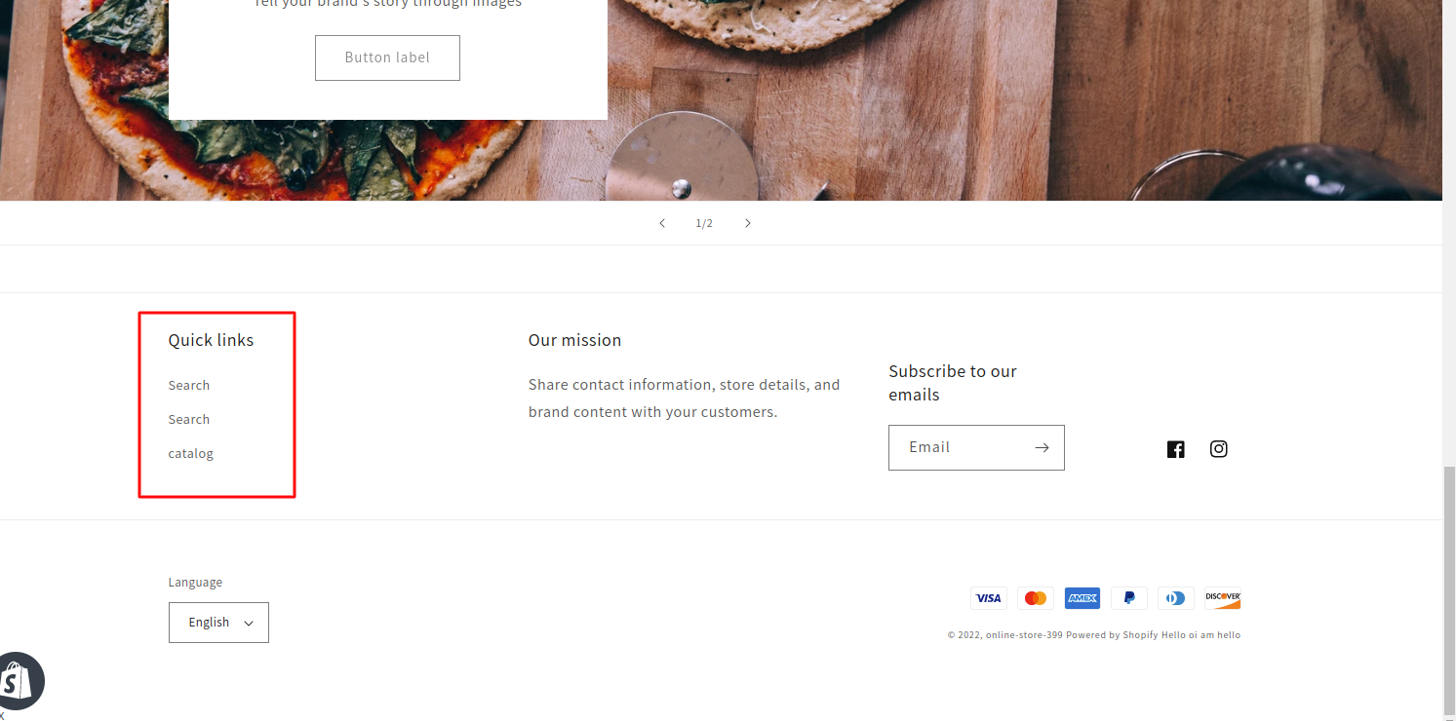Open the Facebook social icon

tap(1176, 449)
